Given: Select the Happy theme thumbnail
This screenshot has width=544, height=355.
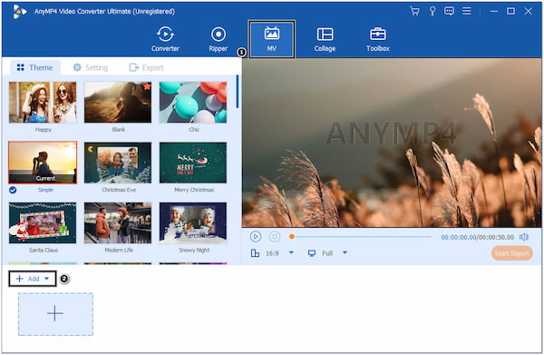Looking at the screenshot, I should tap(43, 102).
